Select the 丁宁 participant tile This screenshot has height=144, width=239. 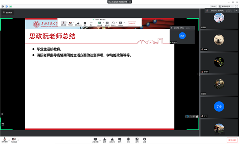click(219, 107)
